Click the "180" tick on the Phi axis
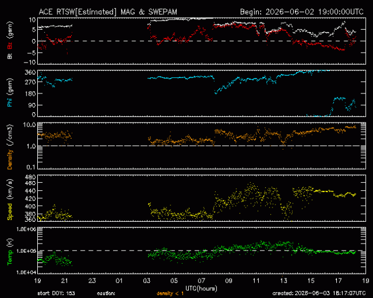 pyautogui.click(x=31, y=93)
